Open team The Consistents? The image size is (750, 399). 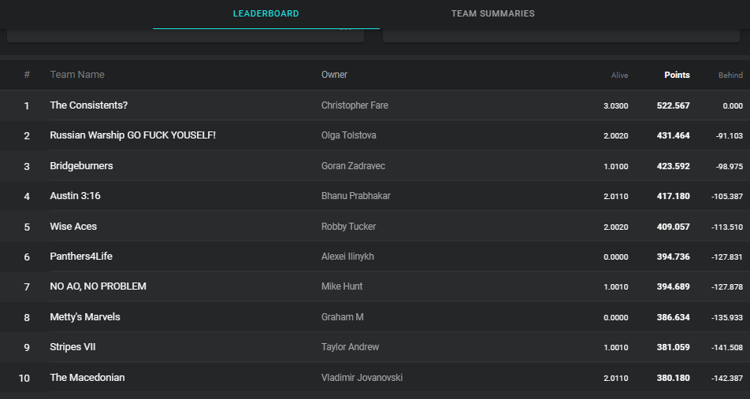click(x=89, y=105)
